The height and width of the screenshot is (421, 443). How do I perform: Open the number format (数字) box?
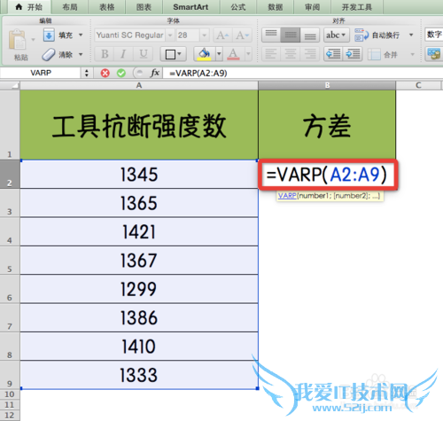pyautogui.click(x=433, y=35)
